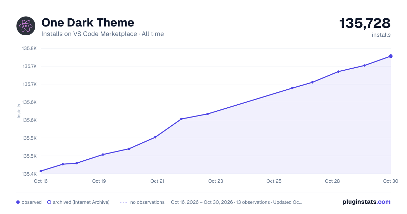The image size is (407, 214).
Task: Click the Oct 25 axis label
Action: [274, 181]
